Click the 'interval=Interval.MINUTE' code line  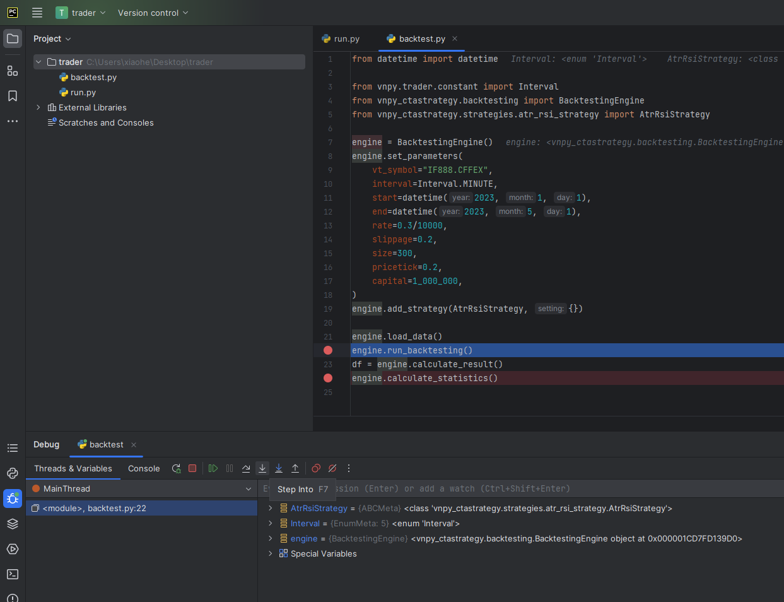click(435, 184)
